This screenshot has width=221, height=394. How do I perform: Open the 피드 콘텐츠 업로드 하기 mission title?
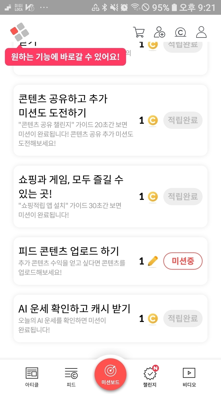click(69, 251)
